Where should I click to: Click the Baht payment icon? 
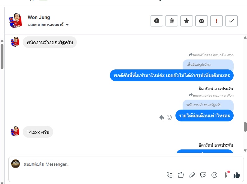(x=226, y=175)
